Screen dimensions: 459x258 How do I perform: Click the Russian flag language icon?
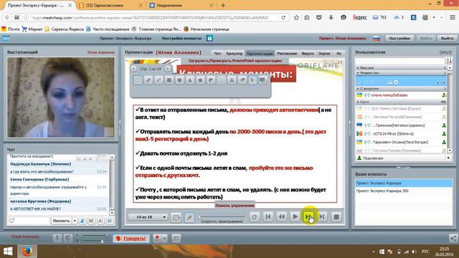click(x=377, y=38)
